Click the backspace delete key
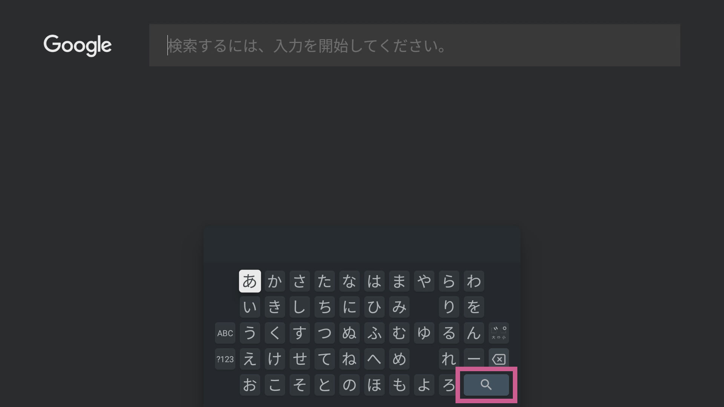This screenshot has width=724, height=407. coord(499,359)
